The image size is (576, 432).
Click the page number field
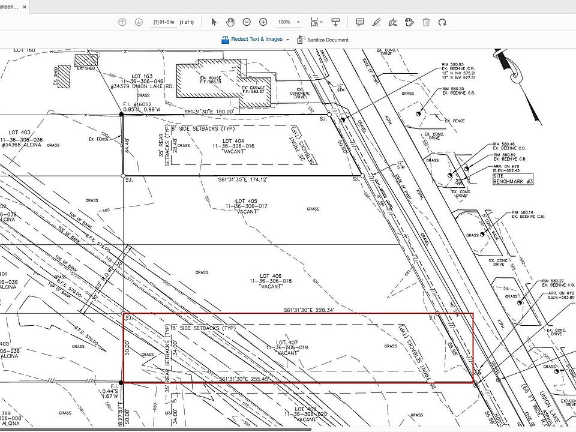pos(165,22)
